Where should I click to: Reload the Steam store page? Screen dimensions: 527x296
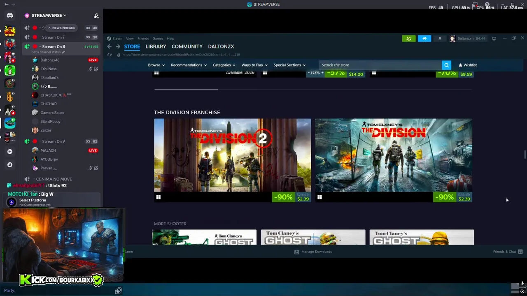pyautogui.click(x=110, y=55)
